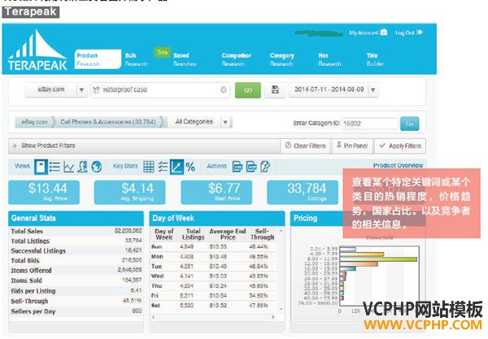Click the Sun row in Day of Week
The image size is (488, 339).
[x=213, y=246]
